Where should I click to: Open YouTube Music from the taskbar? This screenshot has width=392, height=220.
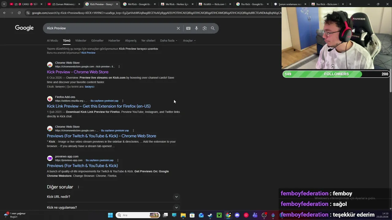tap(246, 215)
